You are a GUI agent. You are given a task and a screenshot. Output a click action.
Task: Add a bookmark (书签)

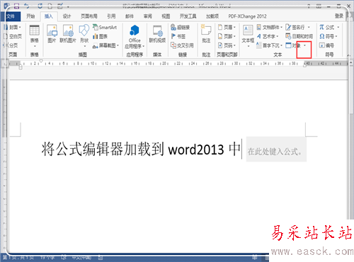pyautogui.click(x=178, y=36)
